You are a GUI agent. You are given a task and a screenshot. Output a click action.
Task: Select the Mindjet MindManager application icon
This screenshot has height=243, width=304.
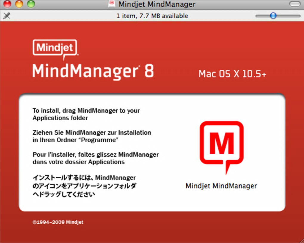tap(222, 148)
